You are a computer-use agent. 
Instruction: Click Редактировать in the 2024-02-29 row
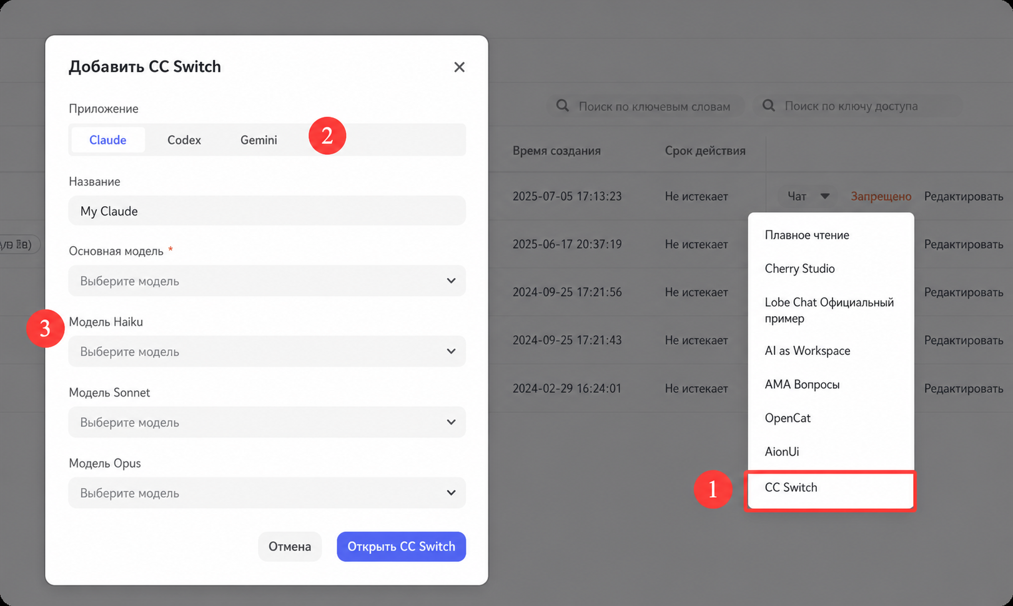point(964,389)
